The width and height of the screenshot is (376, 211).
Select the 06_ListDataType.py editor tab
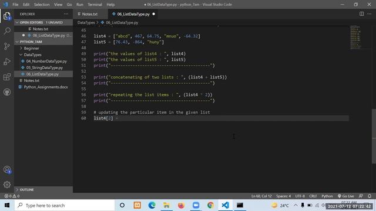tap(133, 14)
